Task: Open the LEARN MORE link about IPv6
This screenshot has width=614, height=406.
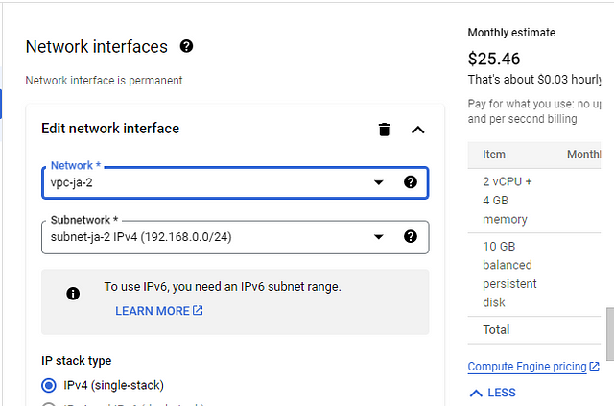Action: (159, 311)
